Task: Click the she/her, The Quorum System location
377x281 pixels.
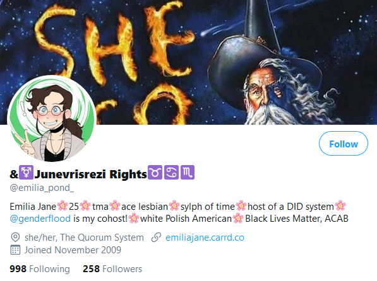Action: pos(84,238)
